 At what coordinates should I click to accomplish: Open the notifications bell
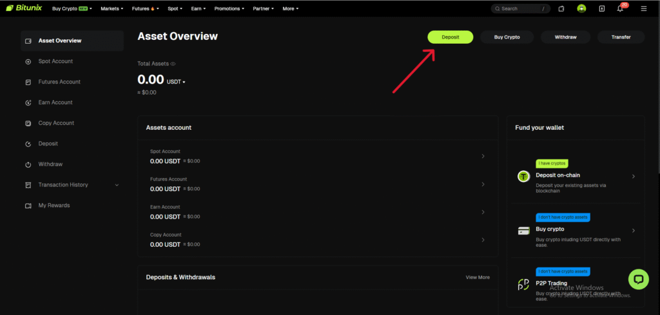(x=621, y=9)
